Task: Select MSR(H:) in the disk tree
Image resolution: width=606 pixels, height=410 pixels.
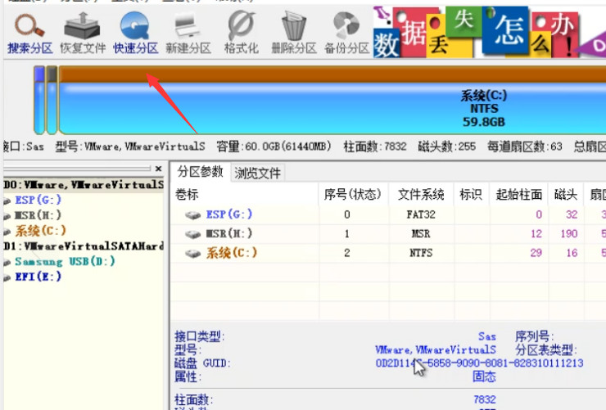Action: coord(38,215)
